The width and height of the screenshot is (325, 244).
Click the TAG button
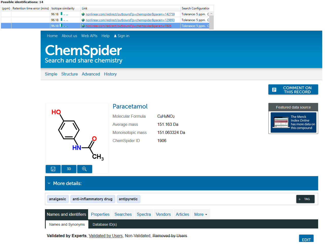click(x=305, y=199)
